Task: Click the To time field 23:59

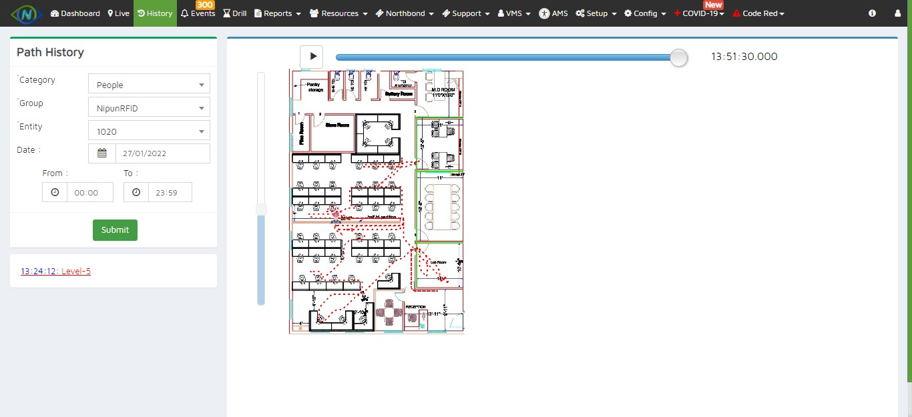Action: pyautogui.click(x=170, y=192)
